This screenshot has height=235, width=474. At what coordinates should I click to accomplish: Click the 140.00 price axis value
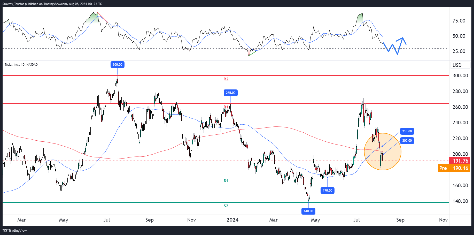[x=460, y=201]
